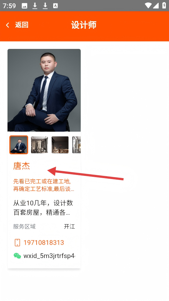Open the large designer portrait photo
Screen dimensions: 169x301
(x=44, y=90)
